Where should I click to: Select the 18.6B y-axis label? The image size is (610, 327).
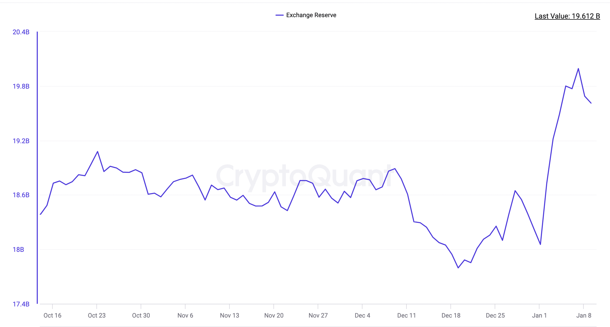tap(21, 195)
